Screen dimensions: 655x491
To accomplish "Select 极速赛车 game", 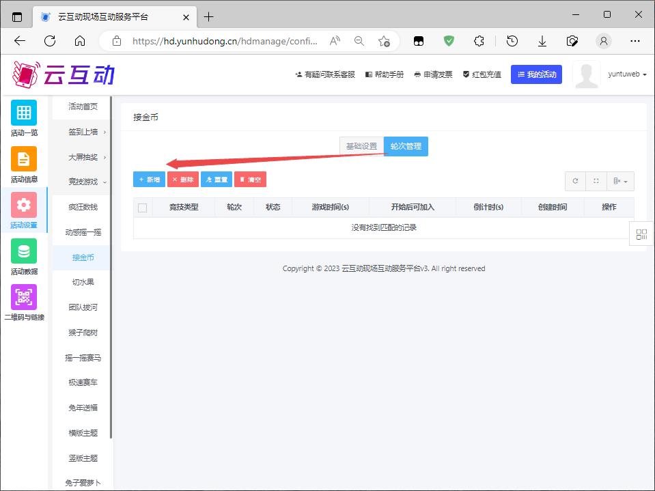I will (83, 382).
